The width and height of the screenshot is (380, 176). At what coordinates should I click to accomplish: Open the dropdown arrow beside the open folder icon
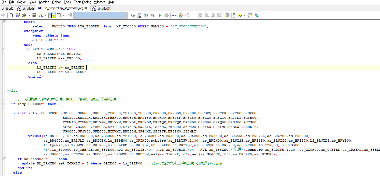pos(29,15)
